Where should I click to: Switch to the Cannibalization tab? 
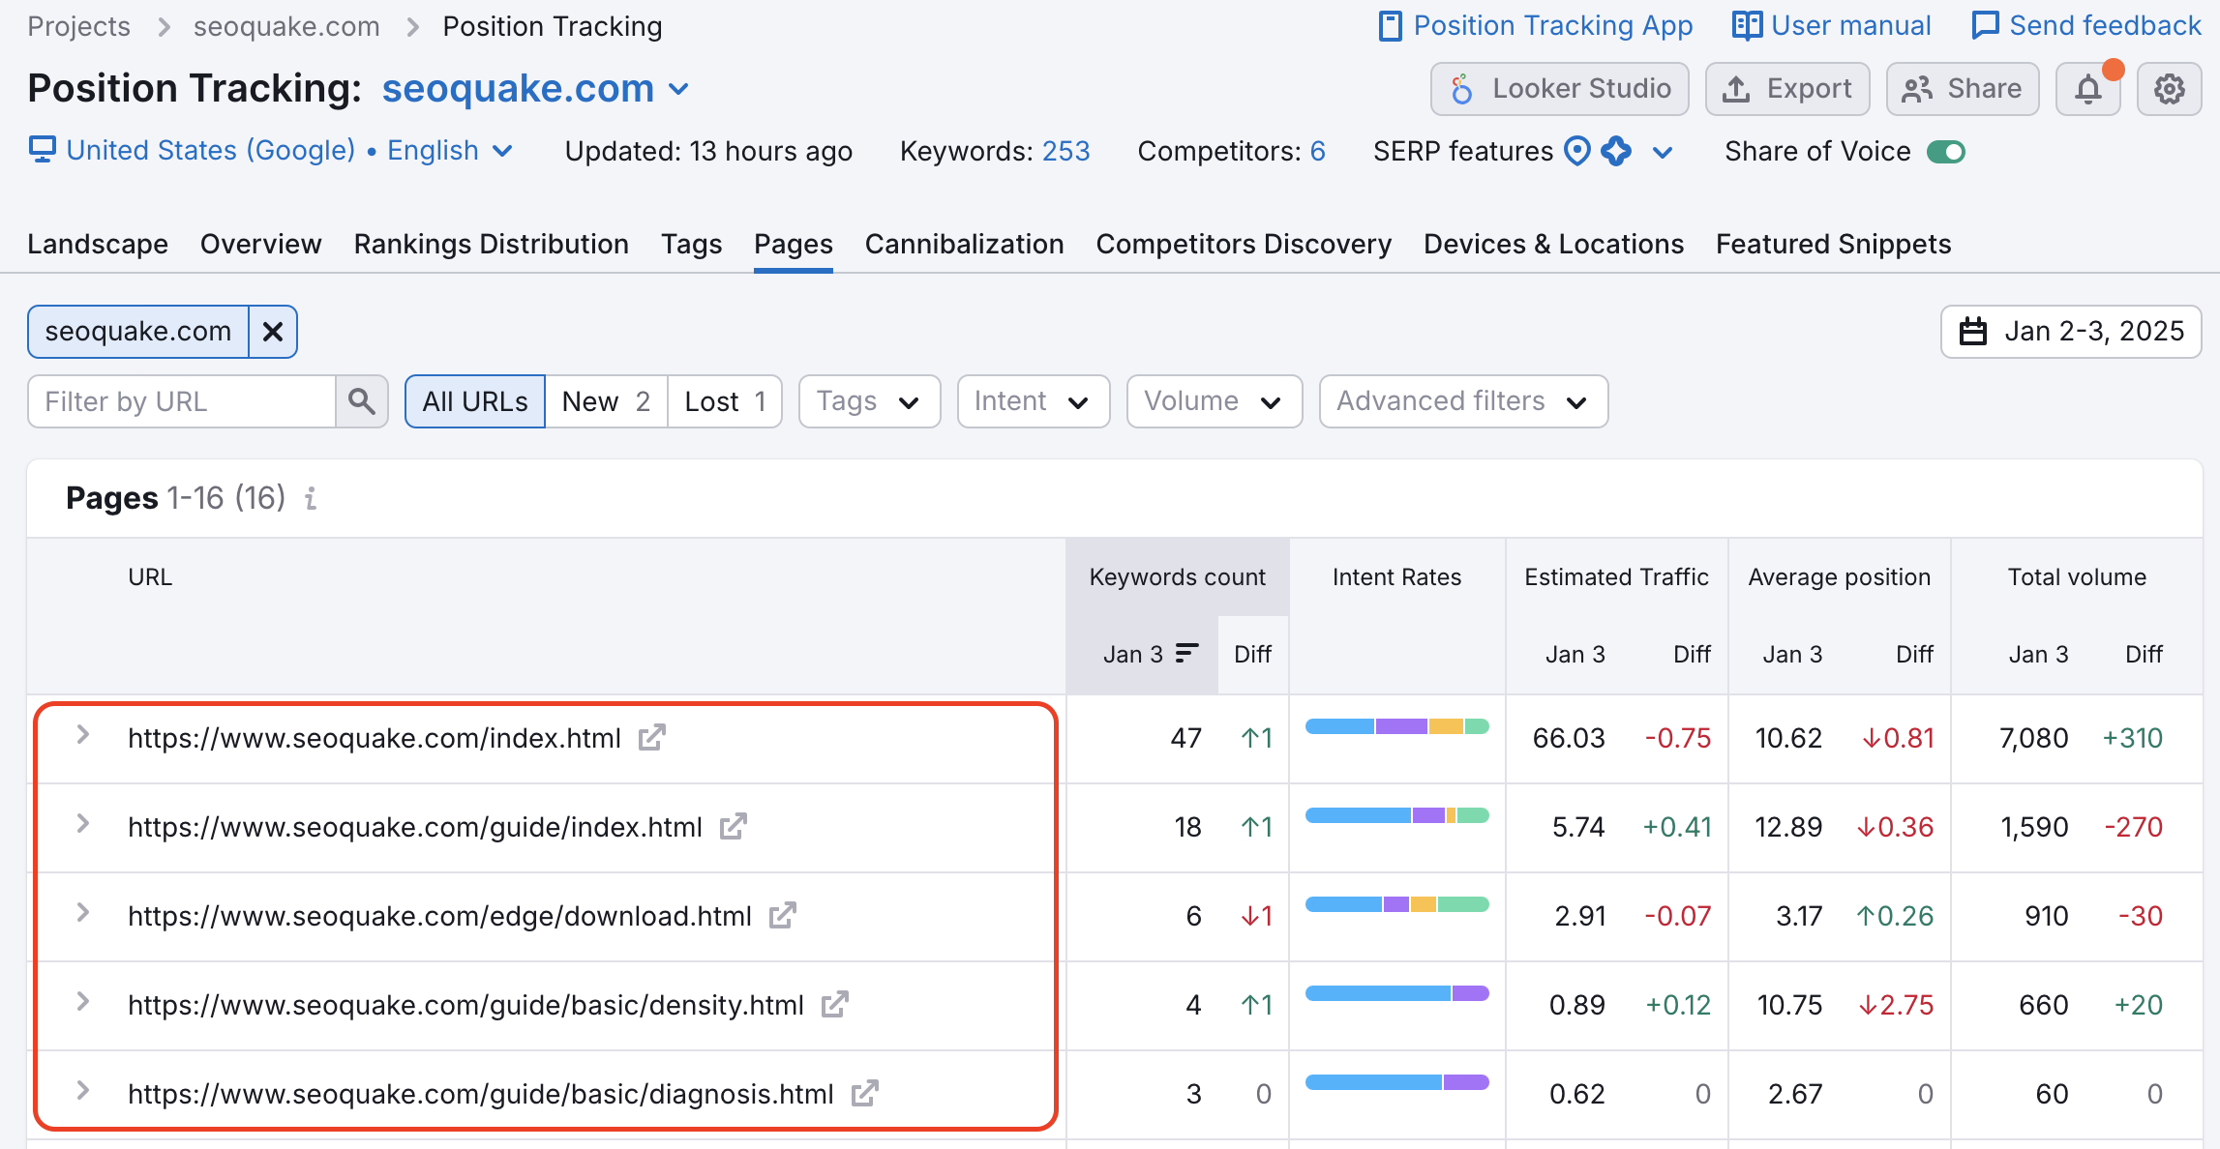964,244
